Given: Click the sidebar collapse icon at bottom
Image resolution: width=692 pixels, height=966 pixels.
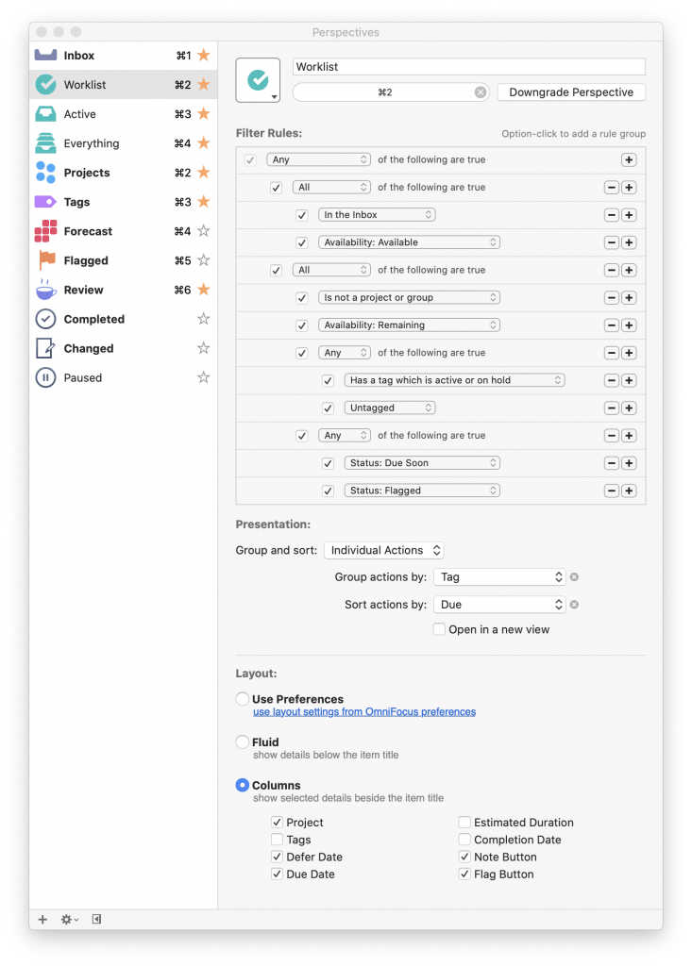Looking at the screenshot, I should click(x=97, y=919).
